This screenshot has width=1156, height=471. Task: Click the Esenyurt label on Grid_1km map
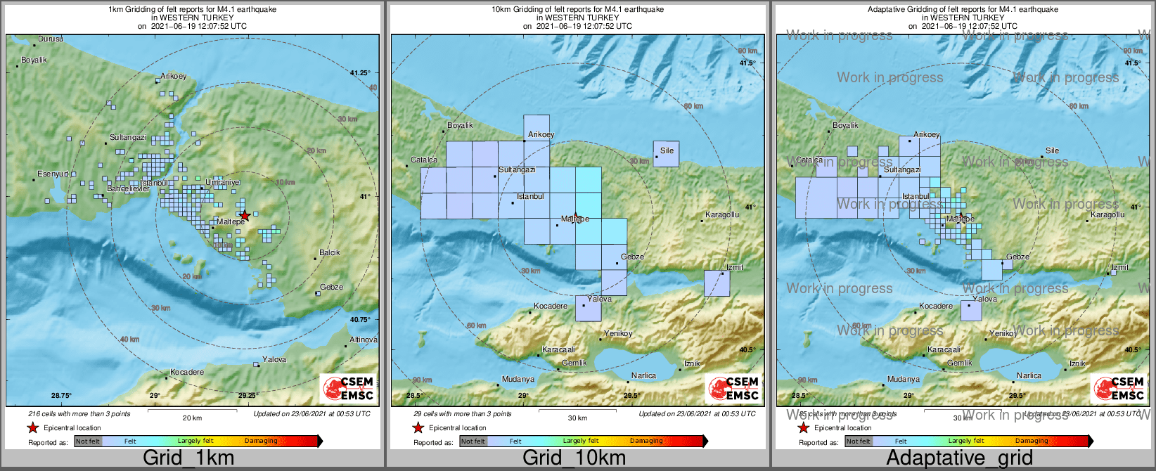click(53, 174)
